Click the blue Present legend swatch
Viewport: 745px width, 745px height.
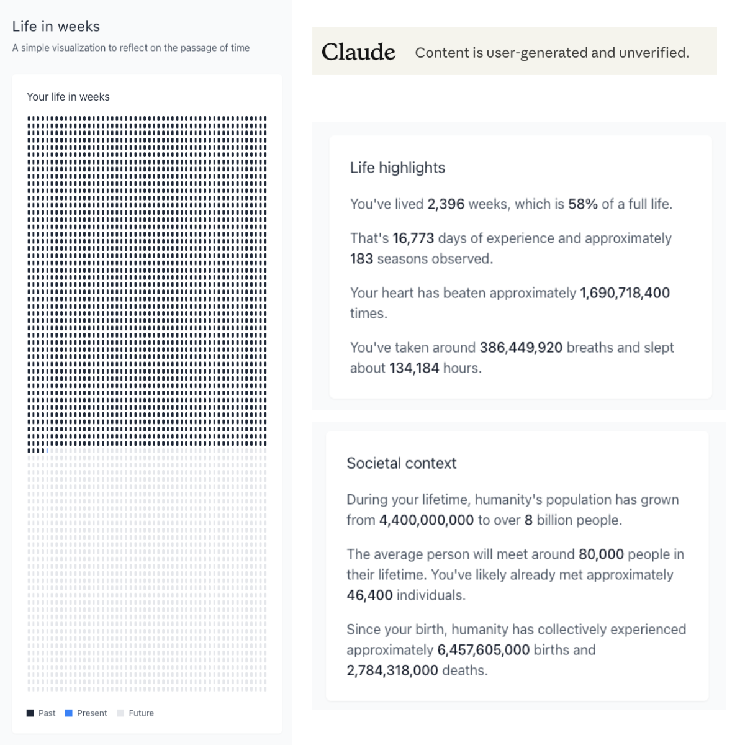(69, 713)
